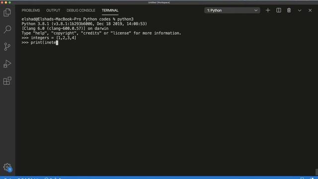Open the Manage gear menu
Image resolution: width=318 pixels, height=179 pixels.
coord(7,167)
